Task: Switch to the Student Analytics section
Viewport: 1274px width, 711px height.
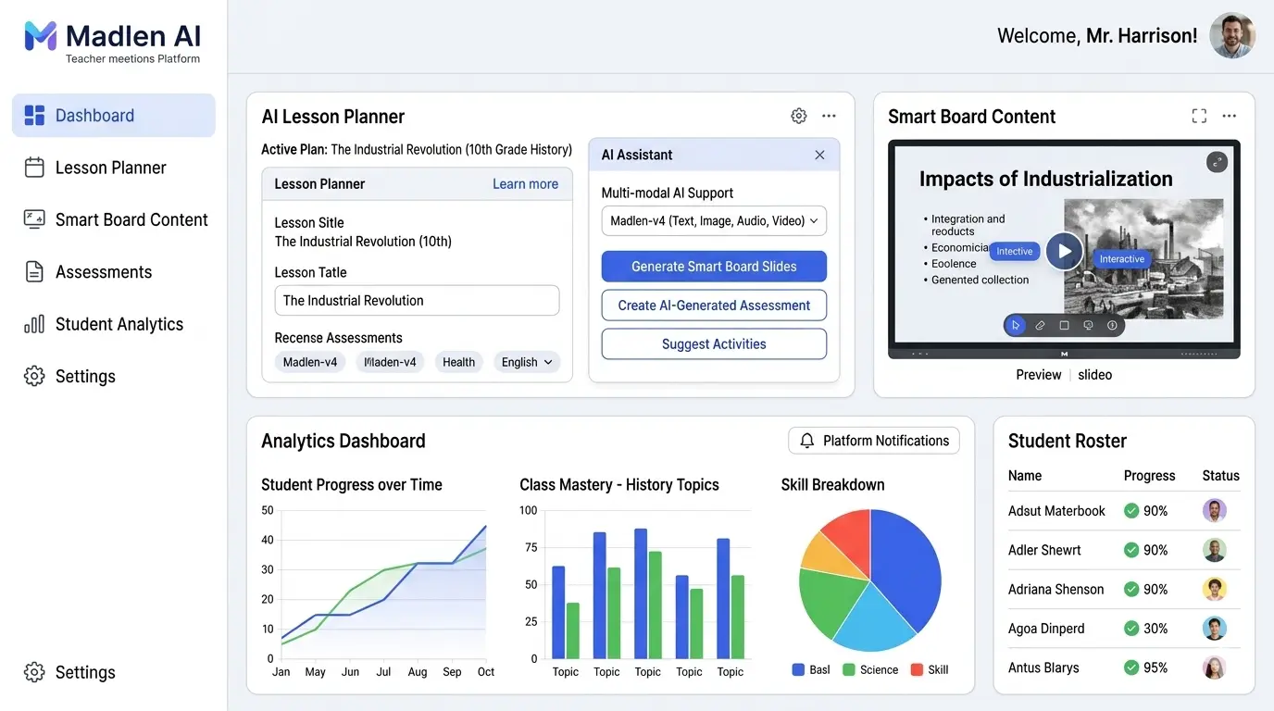Action: (x=113, y=324)
